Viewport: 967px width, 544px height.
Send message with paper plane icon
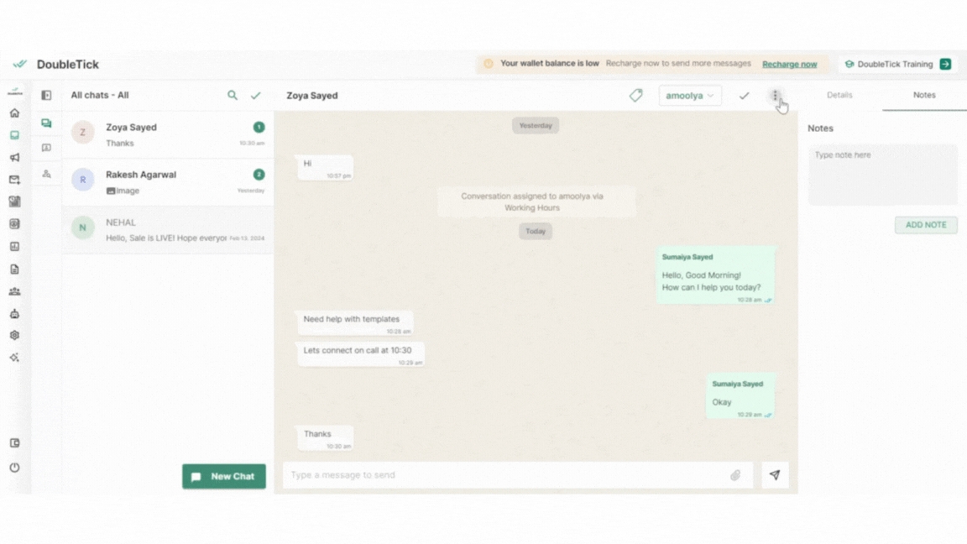tap(775, 475)
